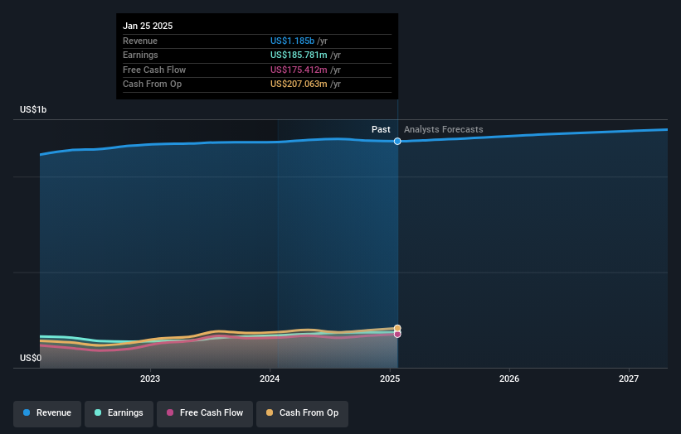Click the US$0 y-axis label

coord(31,358)
